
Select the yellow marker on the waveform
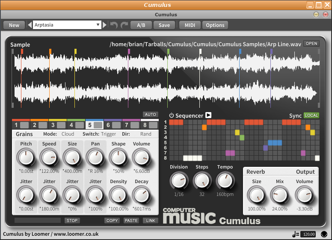coord(75,51)
